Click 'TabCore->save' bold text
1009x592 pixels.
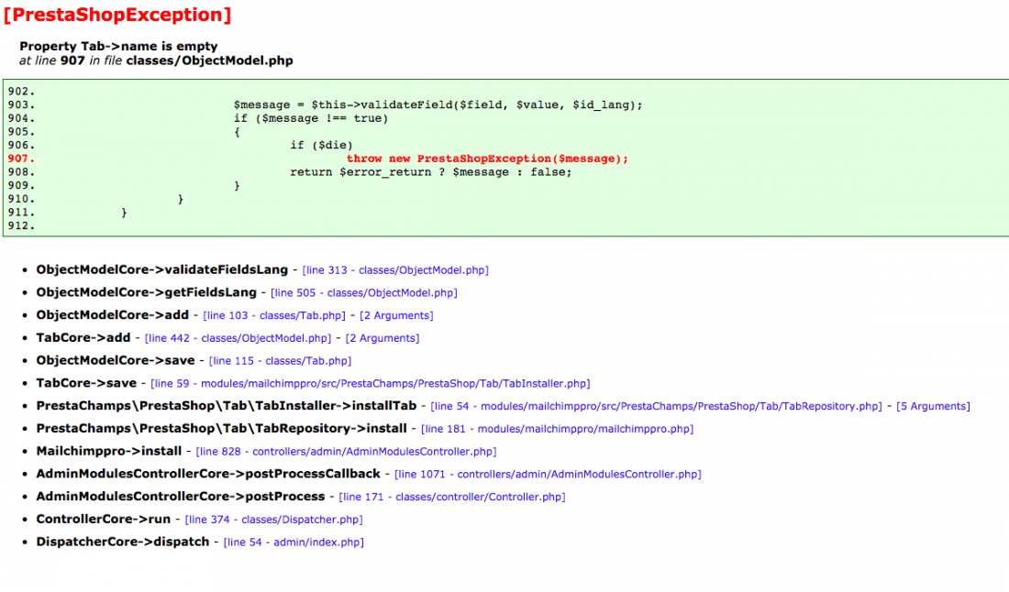click(x=86, y=383)
